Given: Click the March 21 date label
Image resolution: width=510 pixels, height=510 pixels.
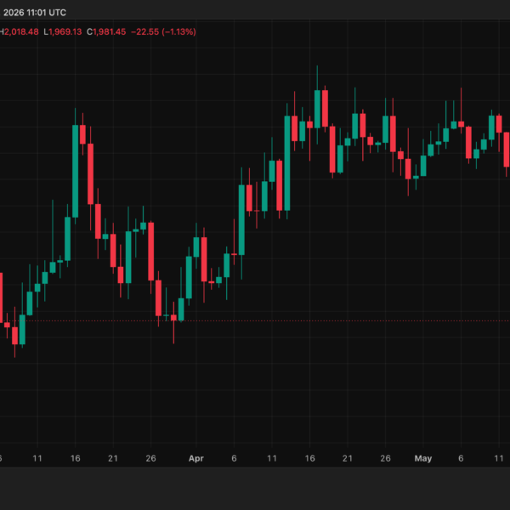Looking at the screenshot, I should coord(113,458).
